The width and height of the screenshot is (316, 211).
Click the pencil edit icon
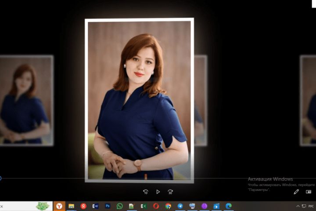point(296,192)
